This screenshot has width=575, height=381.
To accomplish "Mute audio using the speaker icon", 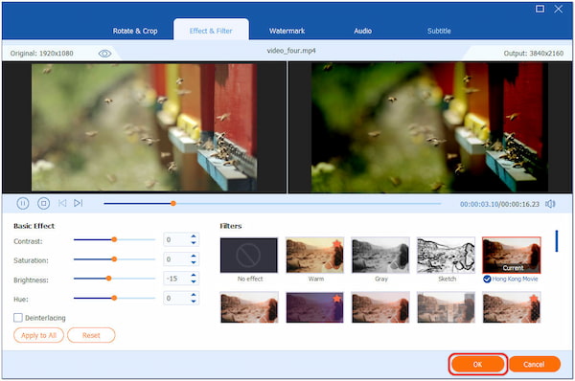I will click(550, 204).
